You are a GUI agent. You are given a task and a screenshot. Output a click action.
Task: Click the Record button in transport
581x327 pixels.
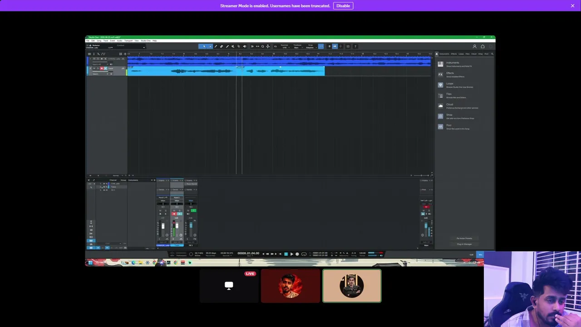[x=297, y=254]
